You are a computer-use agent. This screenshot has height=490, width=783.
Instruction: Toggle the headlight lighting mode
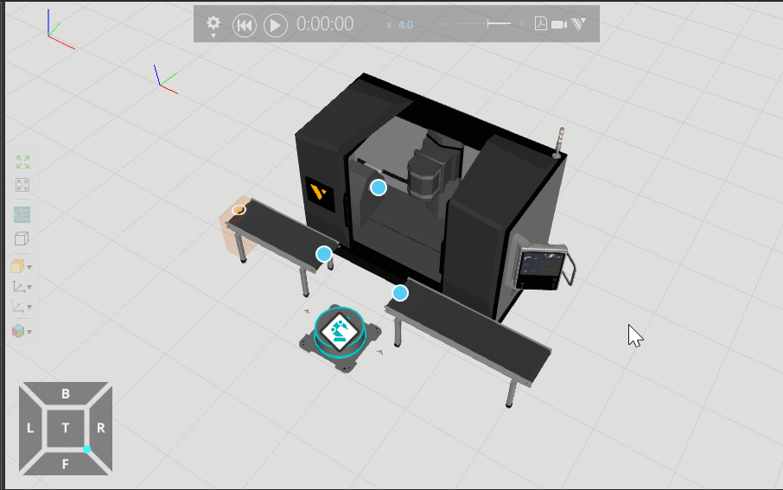tap(22, 215)
